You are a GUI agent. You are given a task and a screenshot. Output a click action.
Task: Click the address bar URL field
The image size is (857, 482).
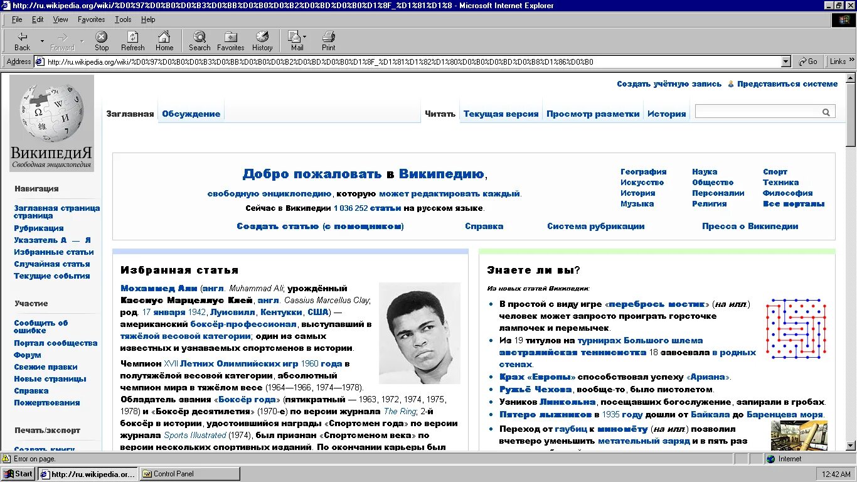[x=413, y=62]
